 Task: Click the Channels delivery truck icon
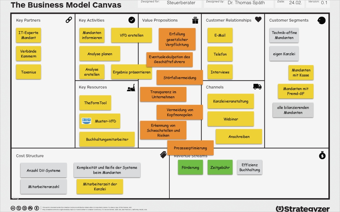258,87
